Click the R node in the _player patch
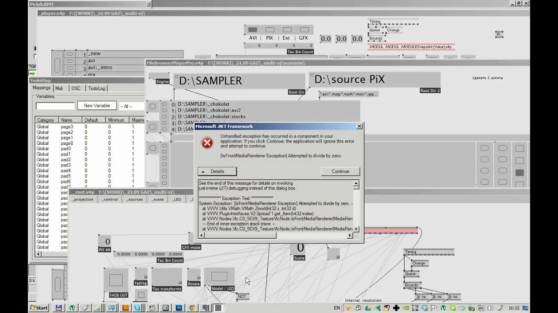 tap(499, 34)
